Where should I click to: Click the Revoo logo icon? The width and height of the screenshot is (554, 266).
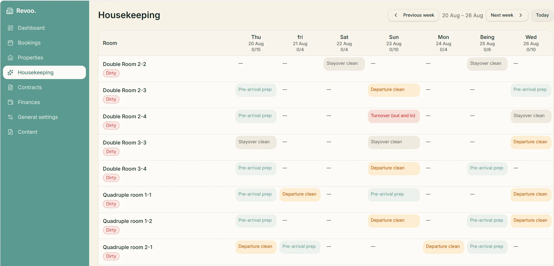pos(10,11)
